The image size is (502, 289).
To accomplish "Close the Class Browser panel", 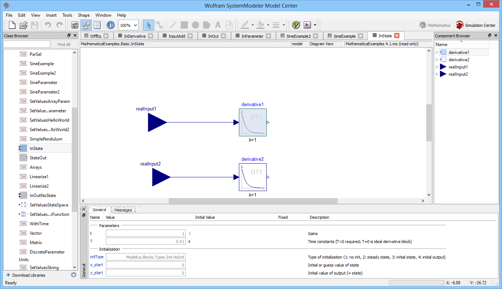I will [75, 35].
